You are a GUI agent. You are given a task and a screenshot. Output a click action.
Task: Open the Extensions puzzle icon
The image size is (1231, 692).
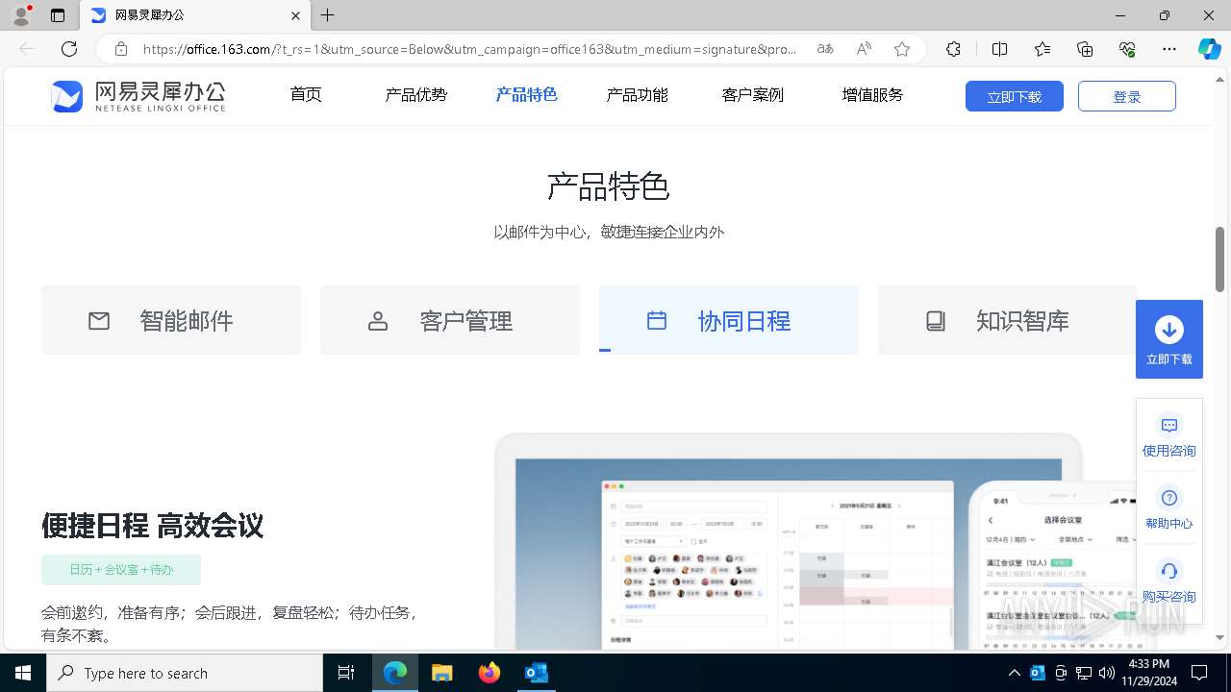pos(953,49)
